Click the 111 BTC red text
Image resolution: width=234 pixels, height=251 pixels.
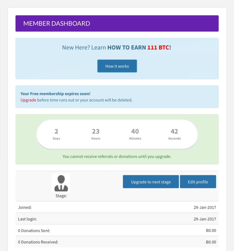[158, 48]
